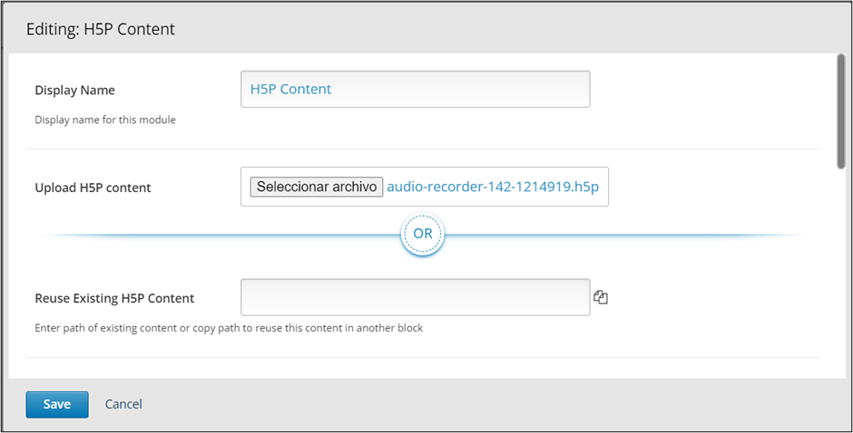Click the 'Display name for this module' hint
Viewport: 853px width, 433px height.
point(105,120)
